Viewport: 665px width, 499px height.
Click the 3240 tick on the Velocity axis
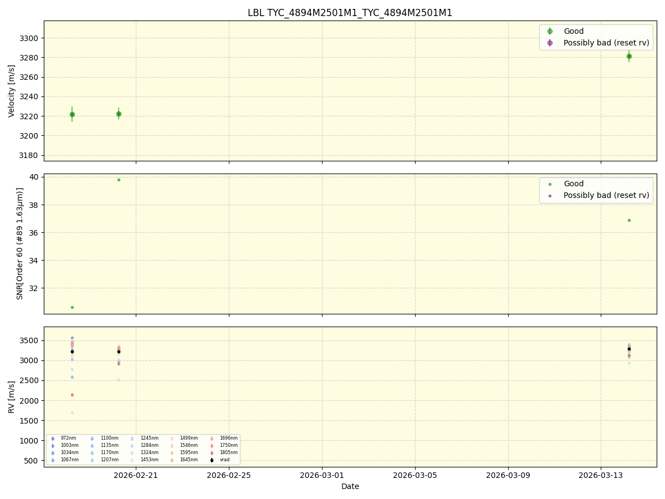click(x=30, y=96)
